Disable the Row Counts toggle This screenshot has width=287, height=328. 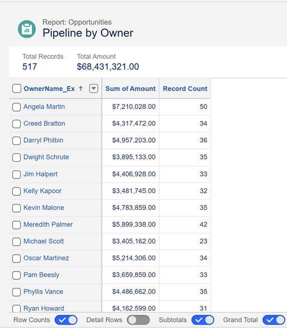pos(66,320)
